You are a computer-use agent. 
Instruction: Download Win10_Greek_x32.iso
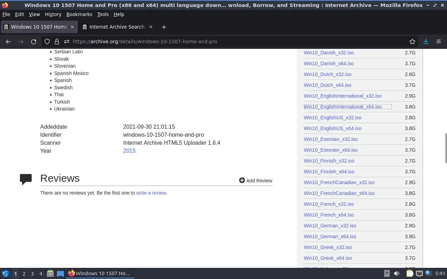pyautogui.click(x=328, y=247)
